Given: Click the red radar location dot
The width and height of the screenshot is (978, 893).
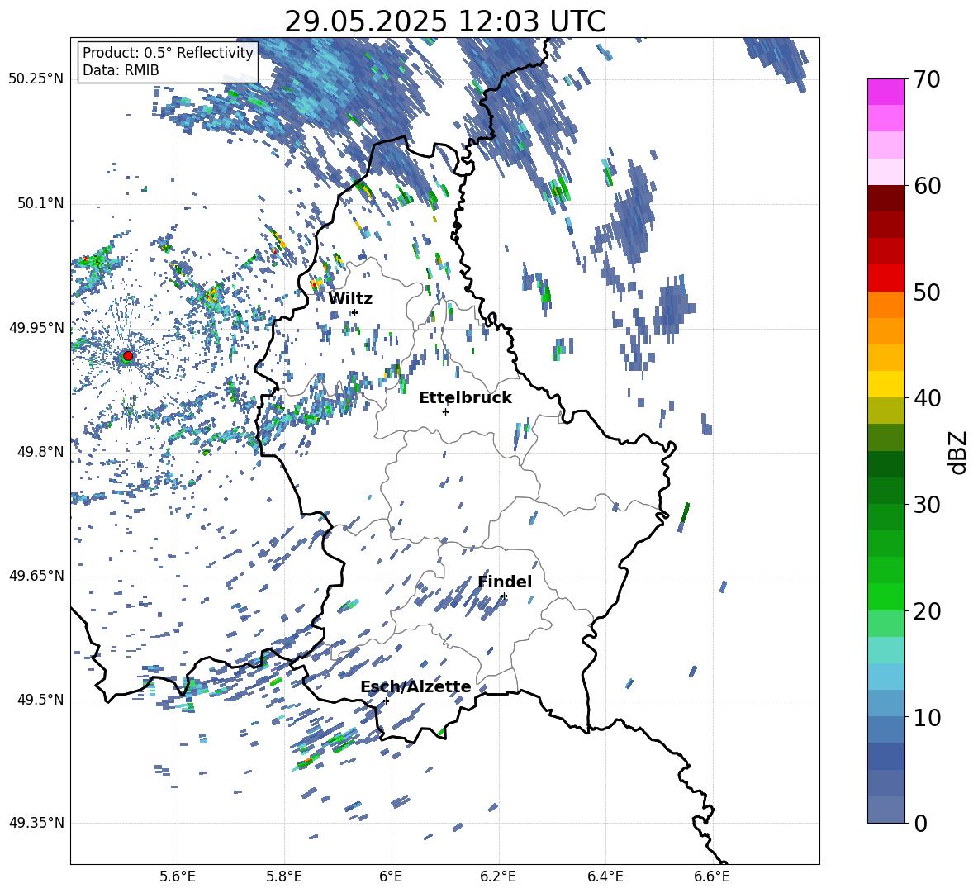Looking at the screenshot, I should pos(128,355).
